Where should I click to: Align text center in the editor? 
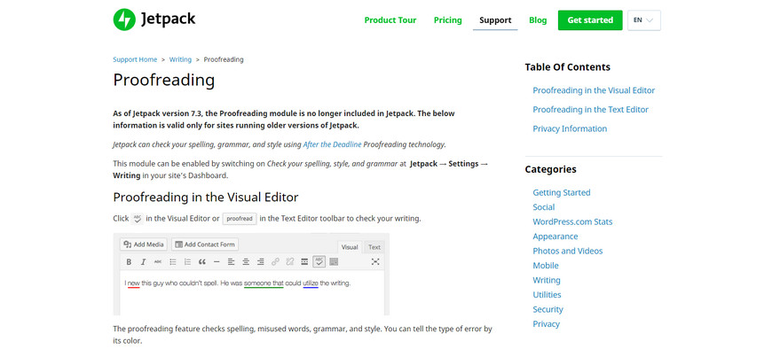click(x=246, y=262)
